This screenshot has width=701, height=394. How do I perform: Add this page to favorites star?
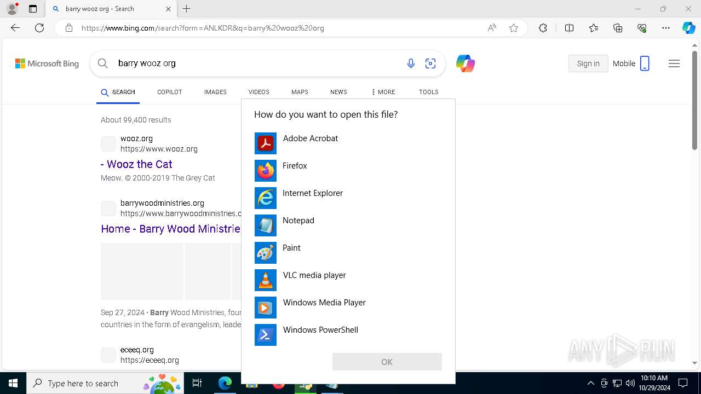click(x=514, y=28)
